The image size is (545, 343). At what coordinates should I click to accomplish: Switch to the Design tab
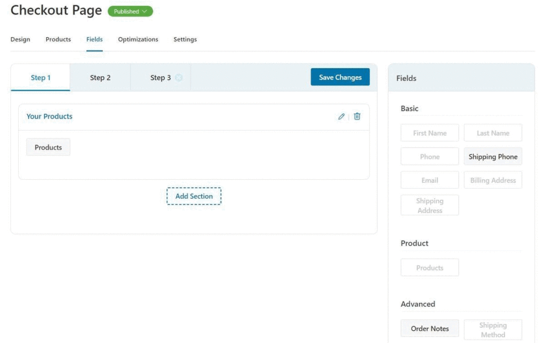tap(20, 39)
